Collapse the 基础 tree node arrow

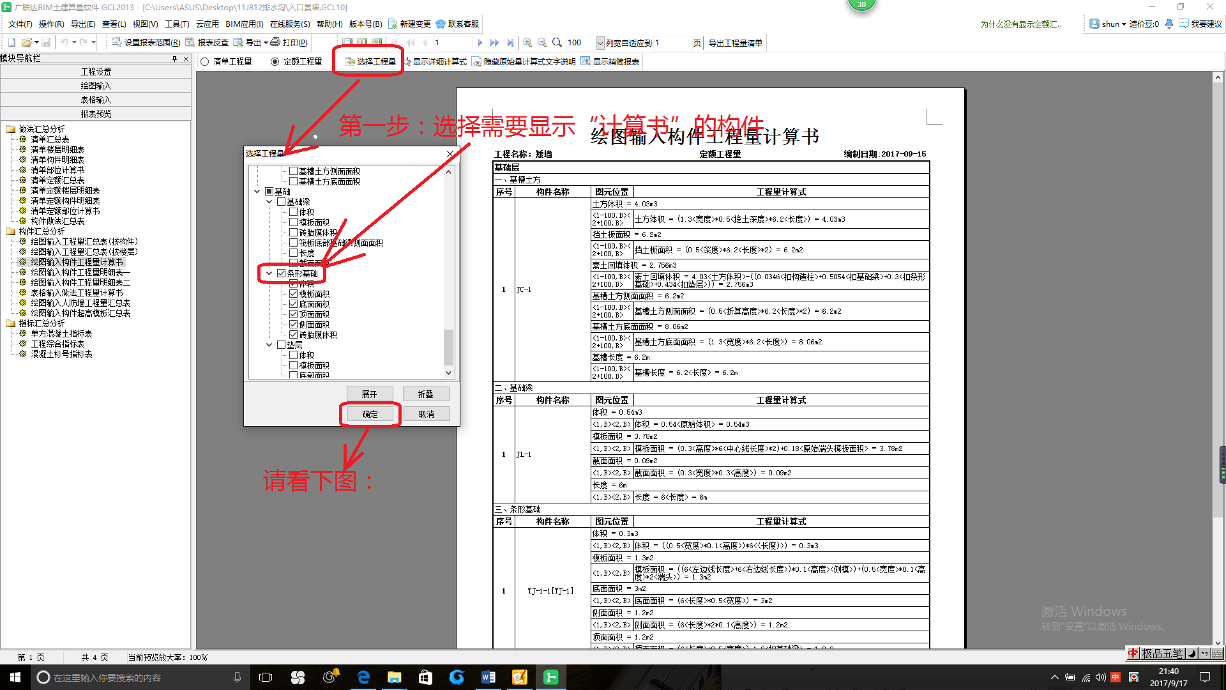point(257,192)
